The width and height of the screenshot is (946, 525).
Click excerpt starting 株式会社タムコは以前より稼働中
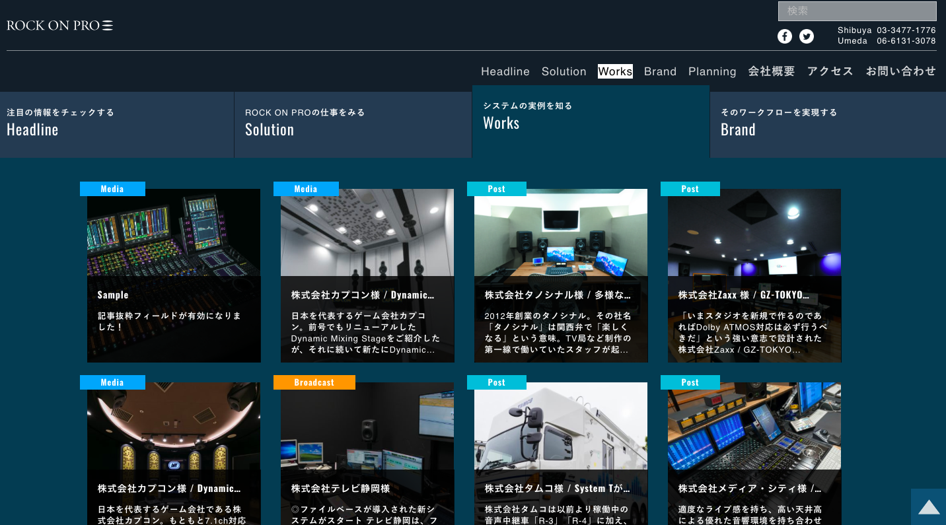558,514
